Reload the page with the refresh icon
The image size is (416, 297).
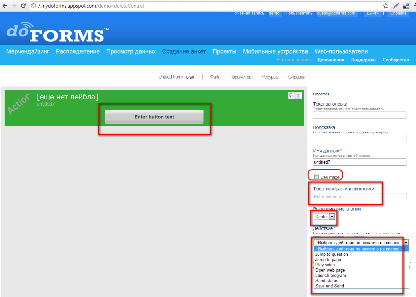pos(23,6)
